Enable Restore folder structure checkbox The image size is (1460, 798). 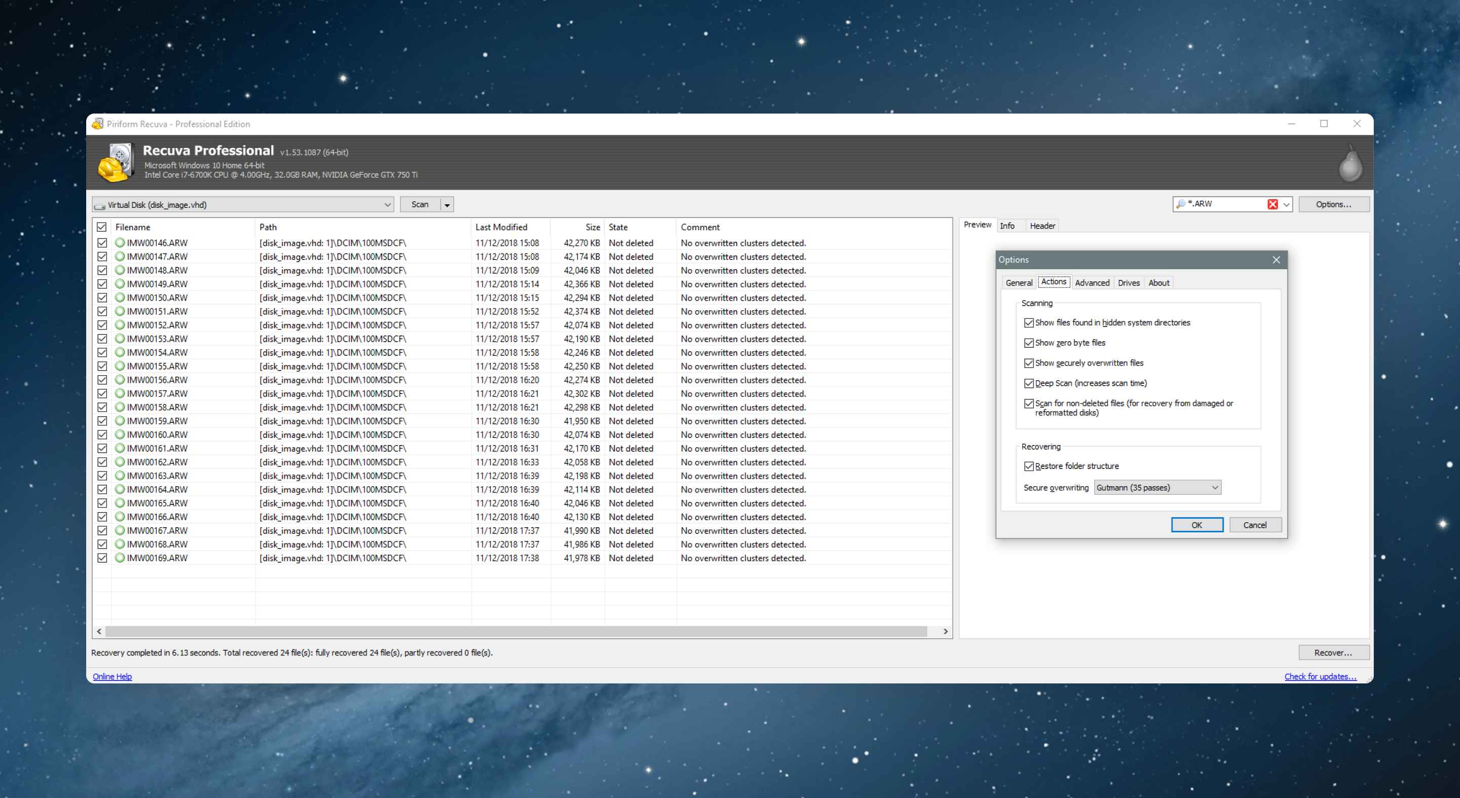pos(1028,465)
